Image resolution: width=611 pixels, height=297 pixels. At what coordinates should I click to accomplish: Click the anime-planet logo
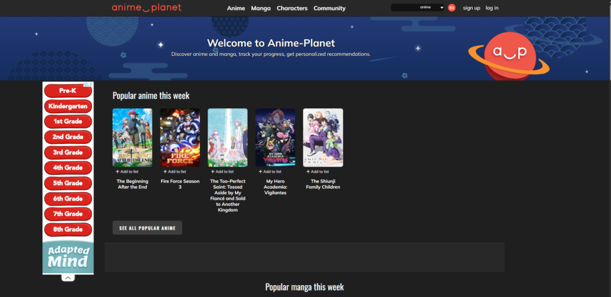point(147,8)
